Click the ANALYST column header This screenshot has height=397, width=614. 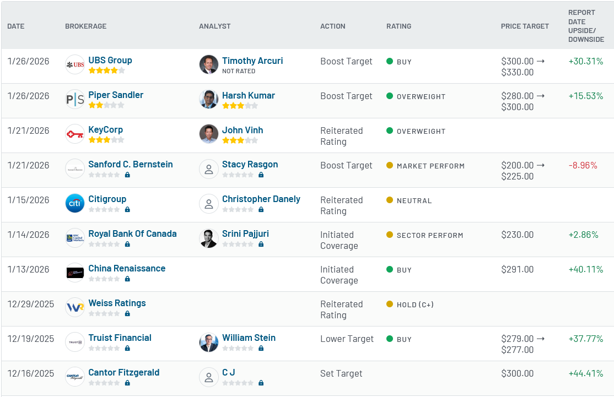point(214,26)
